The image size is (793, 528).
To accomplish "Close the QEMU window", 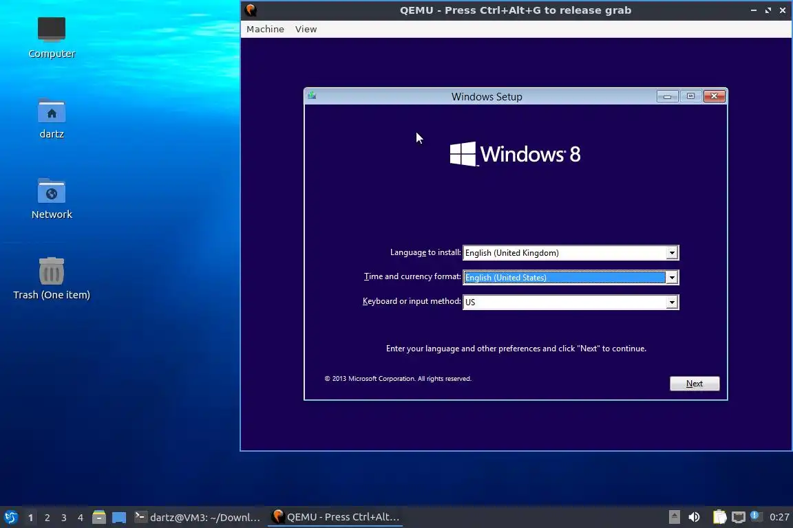I will pos(783,10).
